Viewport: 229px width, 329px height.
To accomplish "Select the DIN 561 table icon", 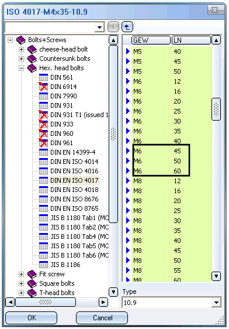I will [44, 77].
